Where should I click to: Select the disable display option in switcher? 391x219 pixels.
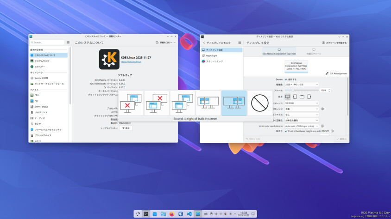(x=259, y=103)
